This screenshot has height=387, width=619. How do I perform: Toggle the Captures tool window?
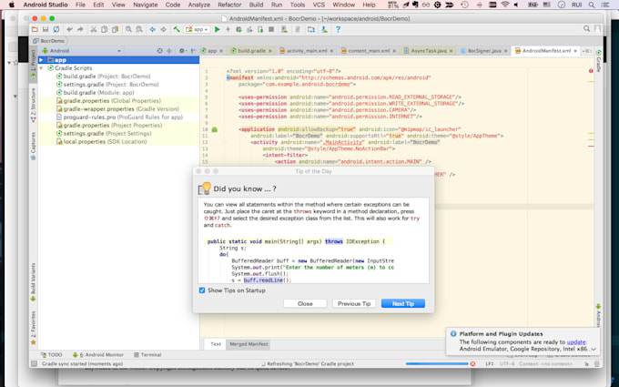[34, 146]
